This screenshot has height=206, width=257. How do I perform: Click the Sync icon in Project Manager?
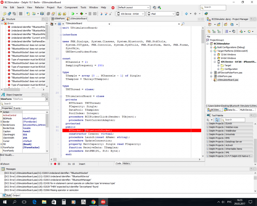209,31
